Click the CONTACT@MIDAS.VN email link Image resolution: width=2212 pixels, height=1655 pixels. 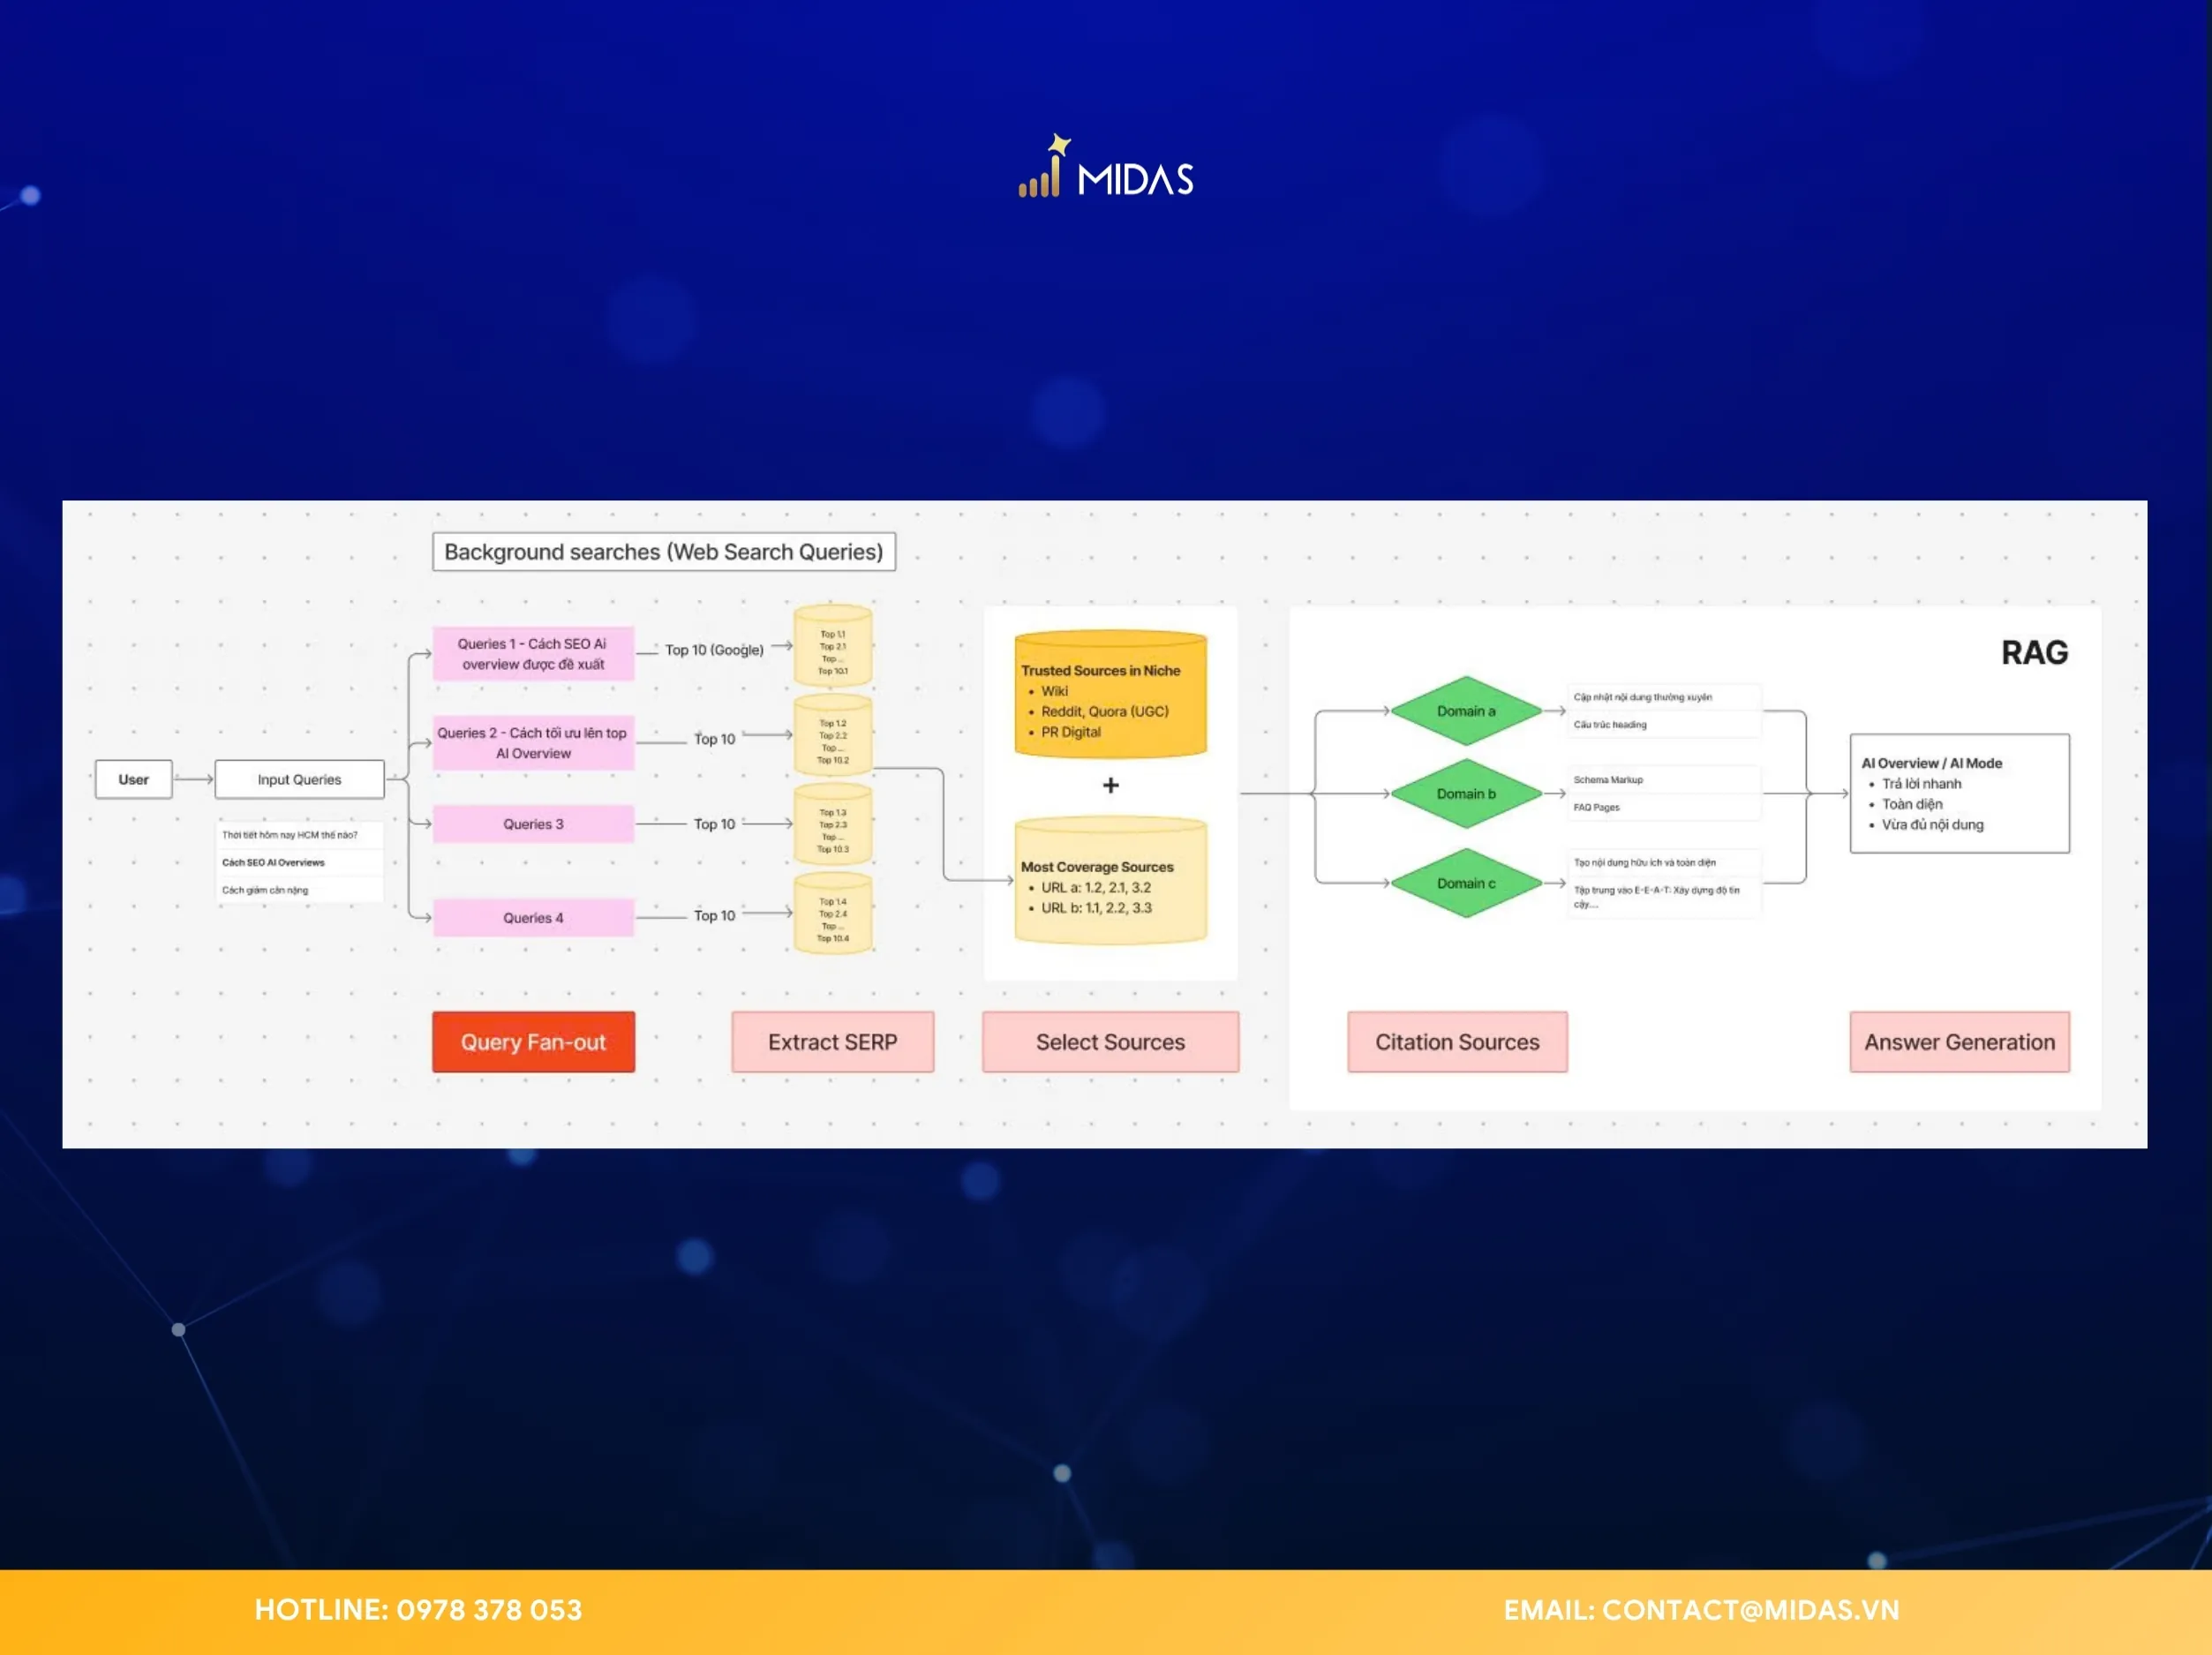(1750, 1610)
